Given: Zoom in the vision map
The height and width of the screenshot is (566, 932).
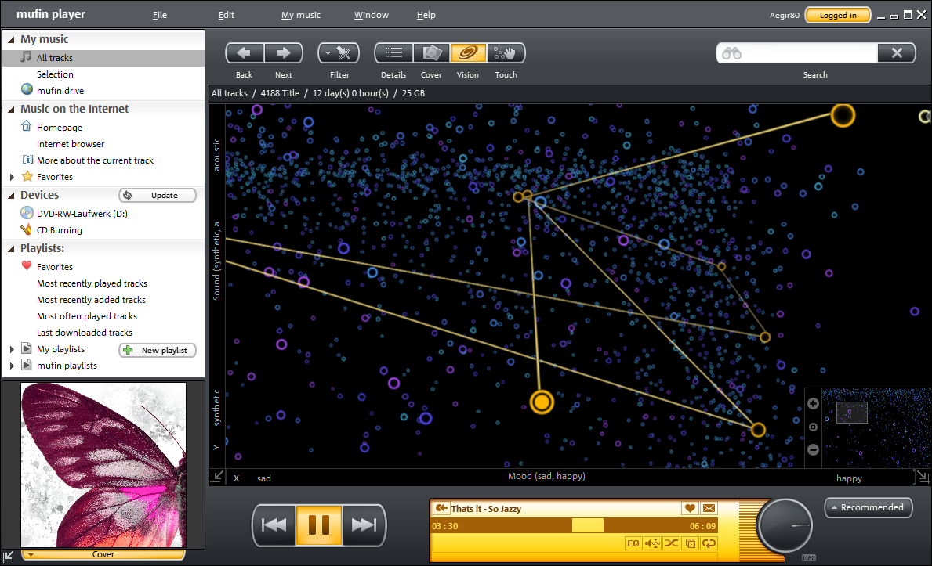Looking at the screenshot, I should 813,404.
